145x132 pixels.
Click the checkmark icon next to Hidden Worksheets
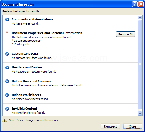click(7, 95)
